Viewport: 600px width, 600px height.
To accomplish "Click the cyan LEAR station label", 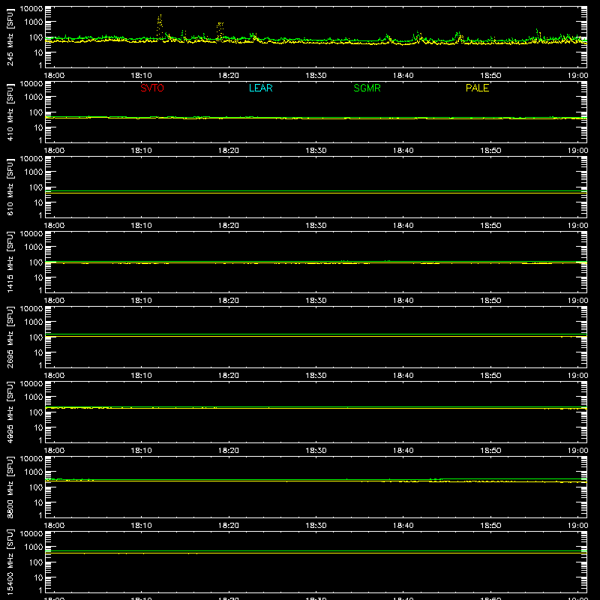I will [x=260, y=88].
